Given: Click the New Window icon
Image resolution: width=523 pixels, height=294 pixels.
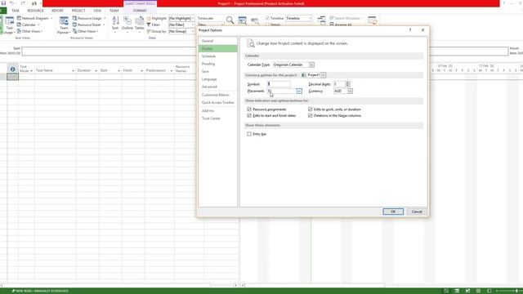Looking at the screenshot, I should click(321, 20).
